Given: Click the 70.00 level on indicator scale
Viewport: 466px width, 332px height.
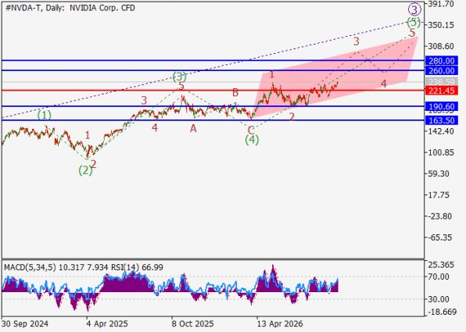Looking at the screenshot, I should click(x=439, y=277).
